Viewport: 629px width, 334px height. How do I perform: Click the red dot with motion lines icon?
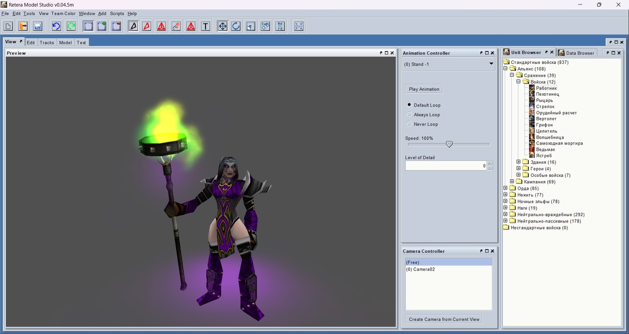pos(176,26)
